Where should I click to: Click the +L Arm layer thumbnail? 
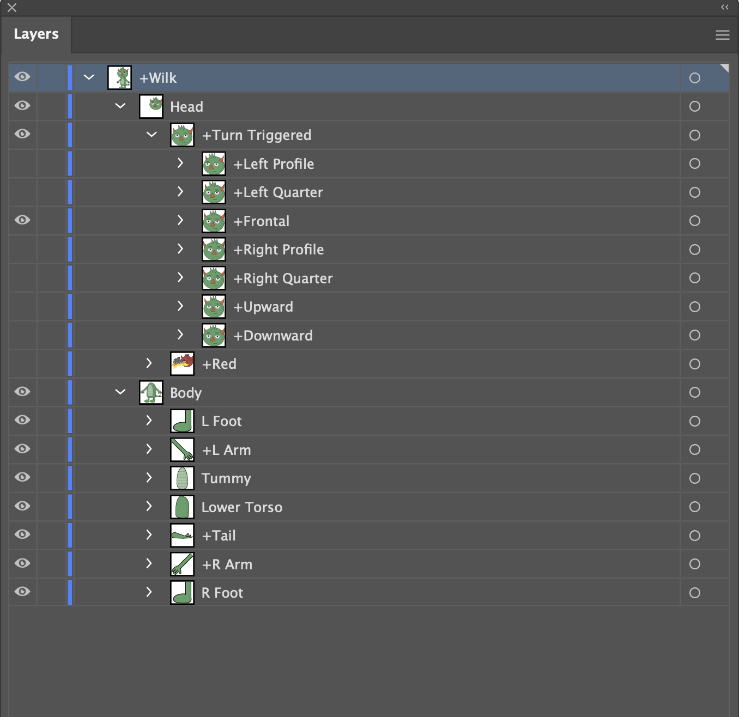point(182,449)
